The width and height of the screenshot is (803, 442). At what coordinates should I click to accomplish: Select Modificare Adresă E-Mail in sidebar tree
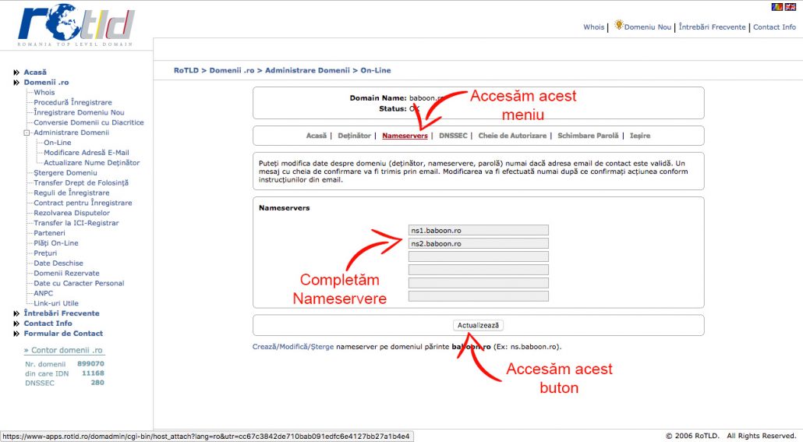pyautogui.click(x=86, y=153)
